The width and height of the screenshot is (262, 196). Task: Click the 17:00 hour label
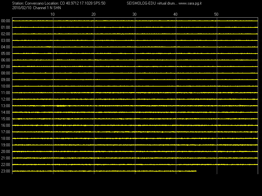[x=6, y=132]
